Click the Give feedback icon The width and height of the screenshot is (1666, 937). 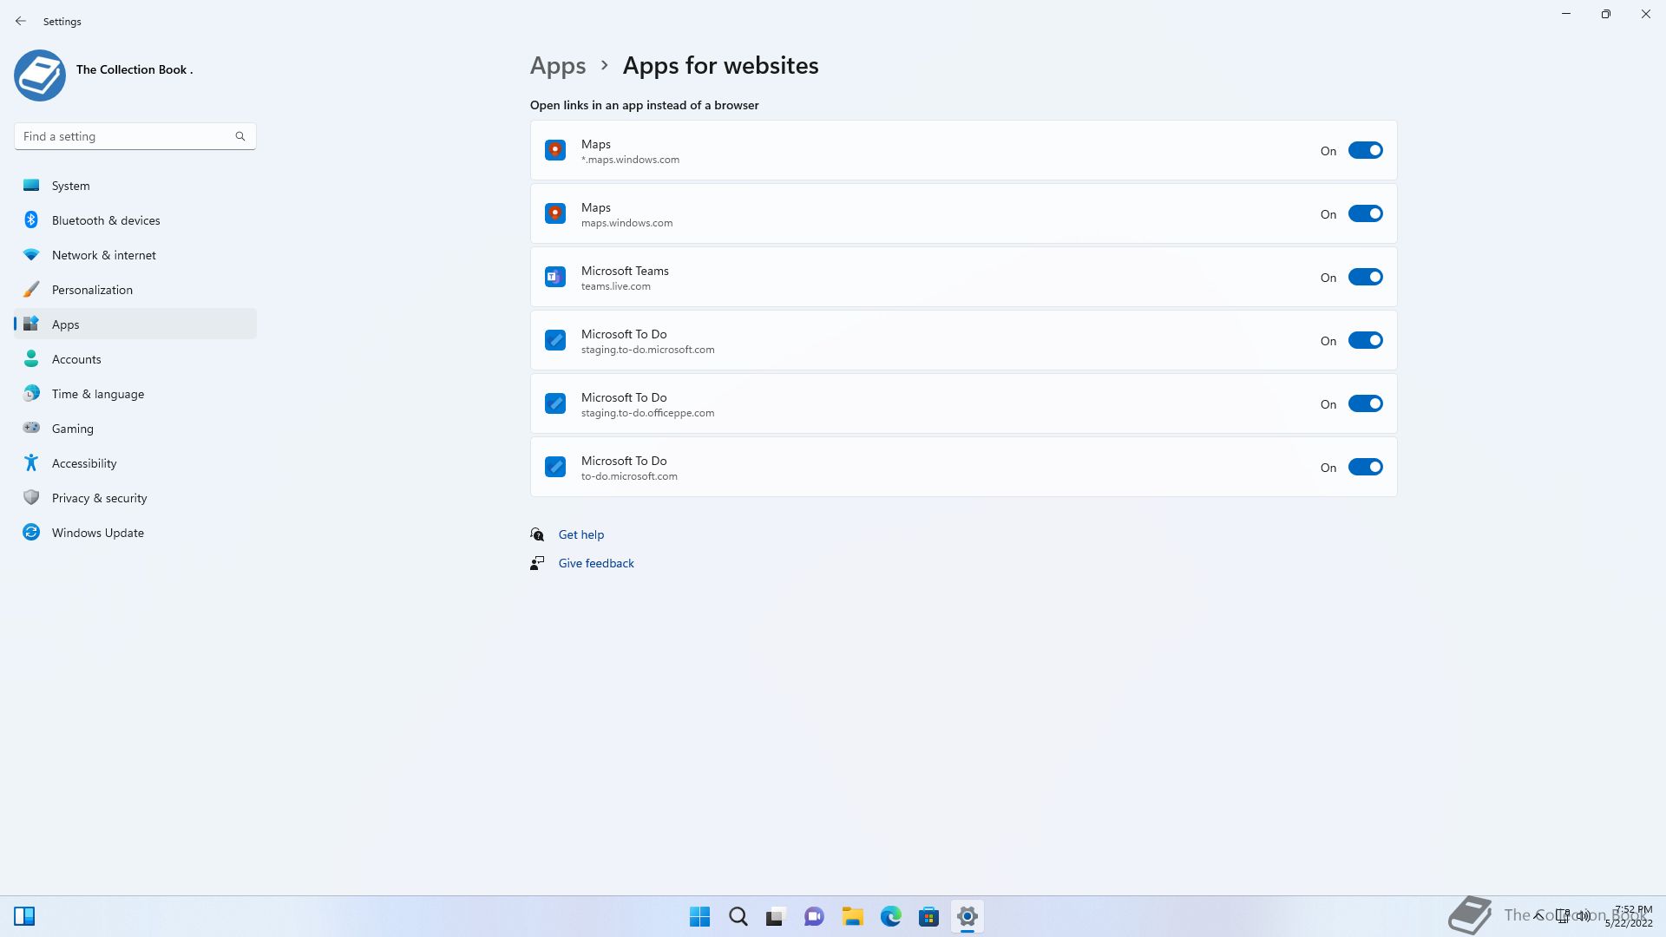coord(537,563)
